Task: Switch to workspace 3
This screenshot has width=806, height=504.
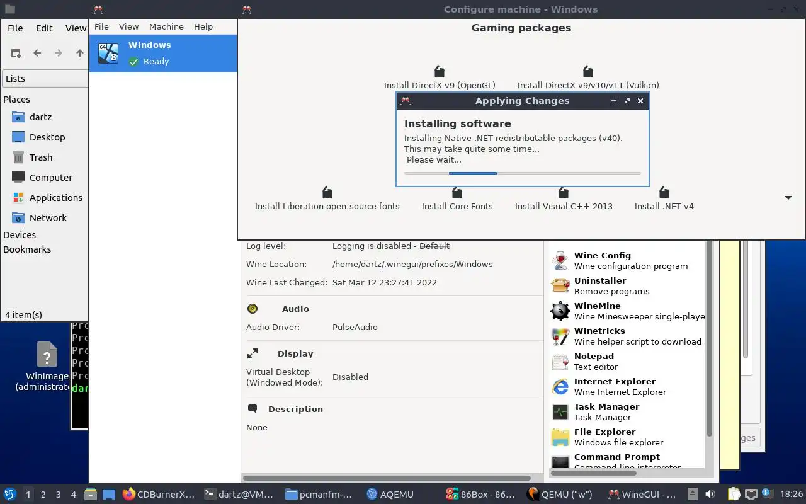Action: click(x=59, y=495)
